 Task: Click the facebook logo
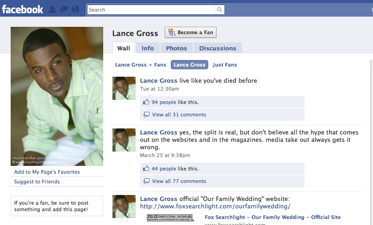22,10
